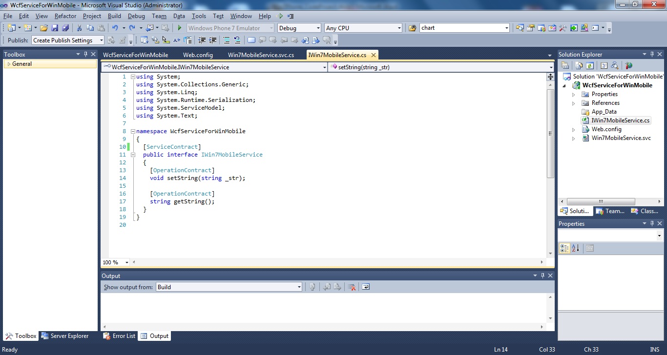
Task: Open the Refactor menu
Action: click(65, 16)
